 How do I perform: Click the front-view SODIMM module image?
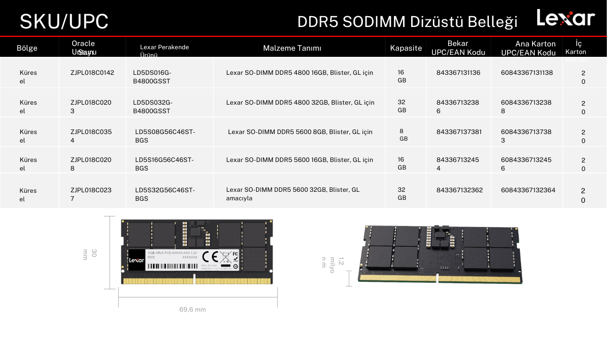point(197,251)
